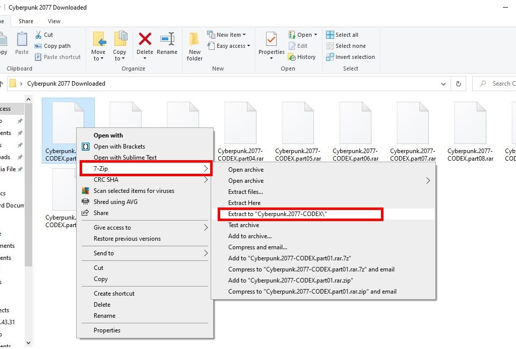This screenshot has height=349, width=516.
Task: Click the Move to folder icon
Action: coord(99,39)
